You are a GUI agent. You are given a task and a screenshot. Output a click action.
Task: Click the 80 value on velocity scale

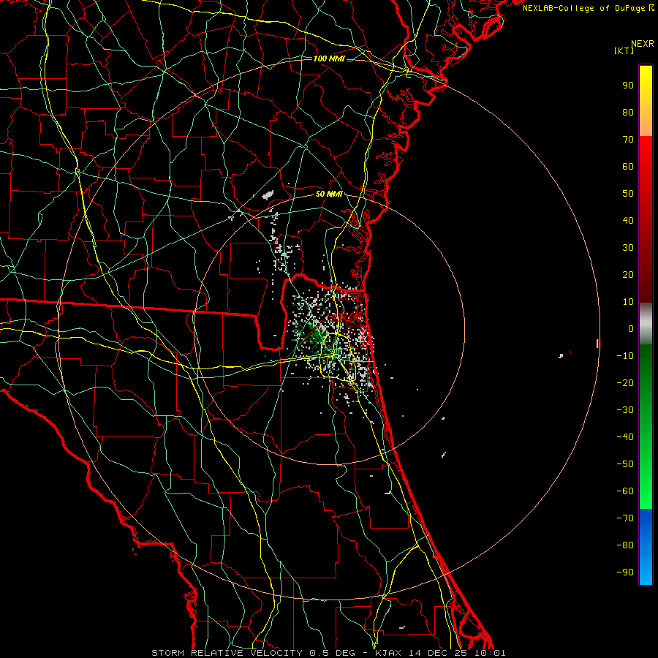pos(628,112)
